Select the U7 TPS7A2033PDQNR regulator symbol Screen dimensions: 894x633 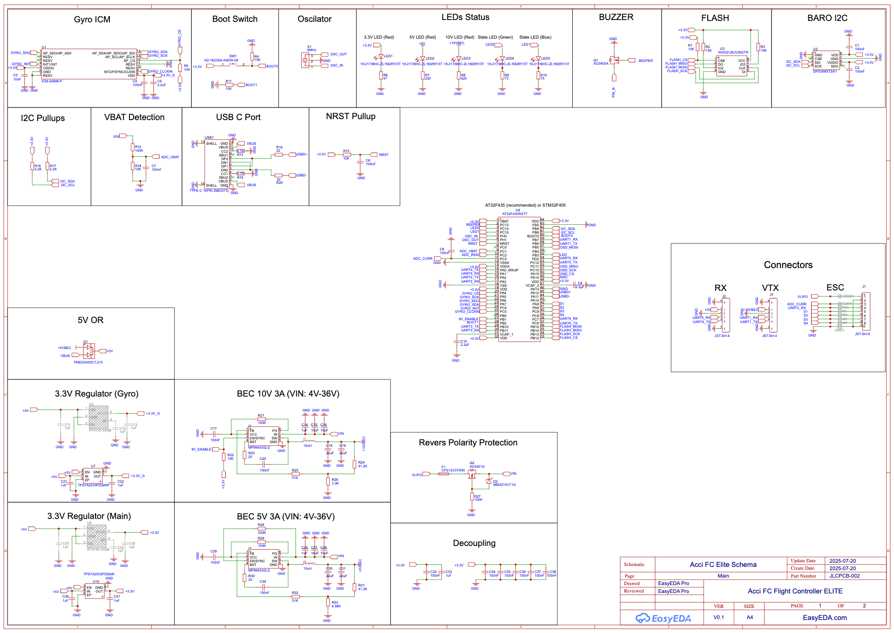tap(93, 476)
